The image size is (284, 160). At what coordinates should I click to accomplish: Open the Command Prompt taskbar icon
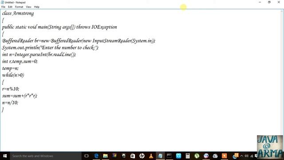[169, 156]
